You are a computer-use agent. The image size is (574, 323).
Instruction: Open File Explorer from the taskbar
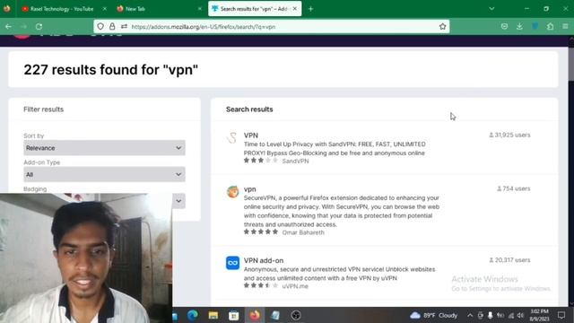[213, 315]
